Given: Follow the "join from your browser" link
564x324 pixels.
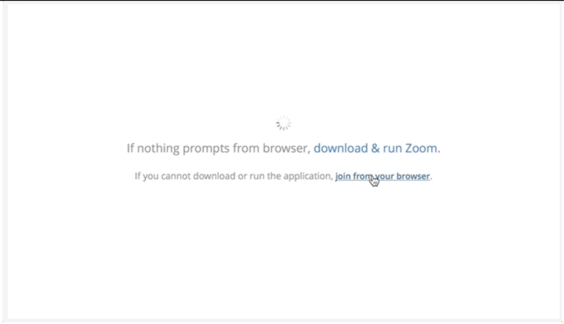Looking at the screenshot, I should click(x=383, y=176).
